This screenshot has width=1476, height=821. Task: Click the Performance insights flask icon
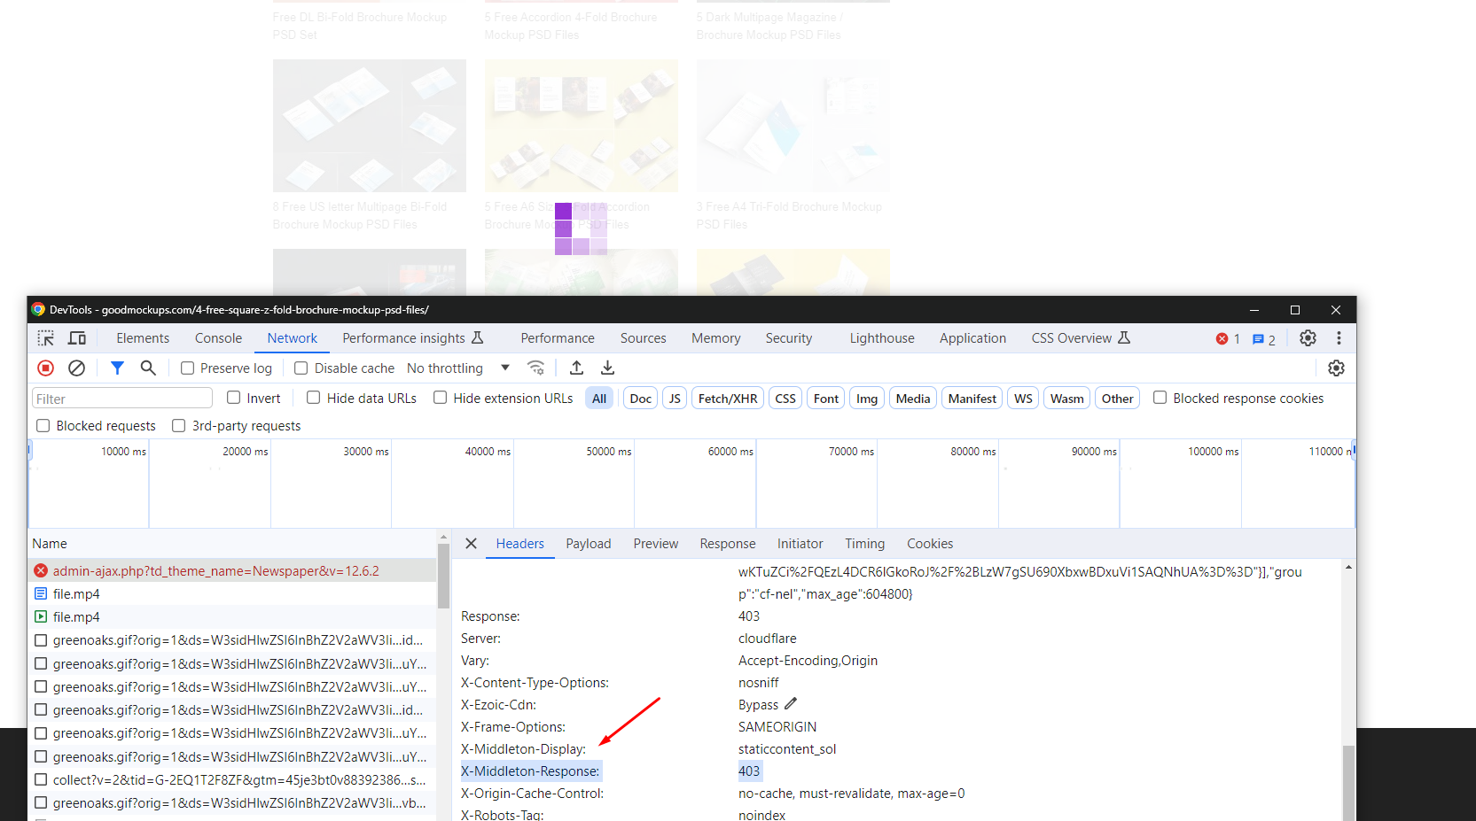pos(478,337)
